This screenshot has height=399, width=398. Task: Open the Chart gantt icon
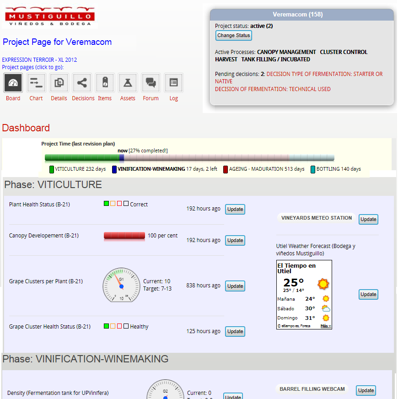click(x=36, y=83)
